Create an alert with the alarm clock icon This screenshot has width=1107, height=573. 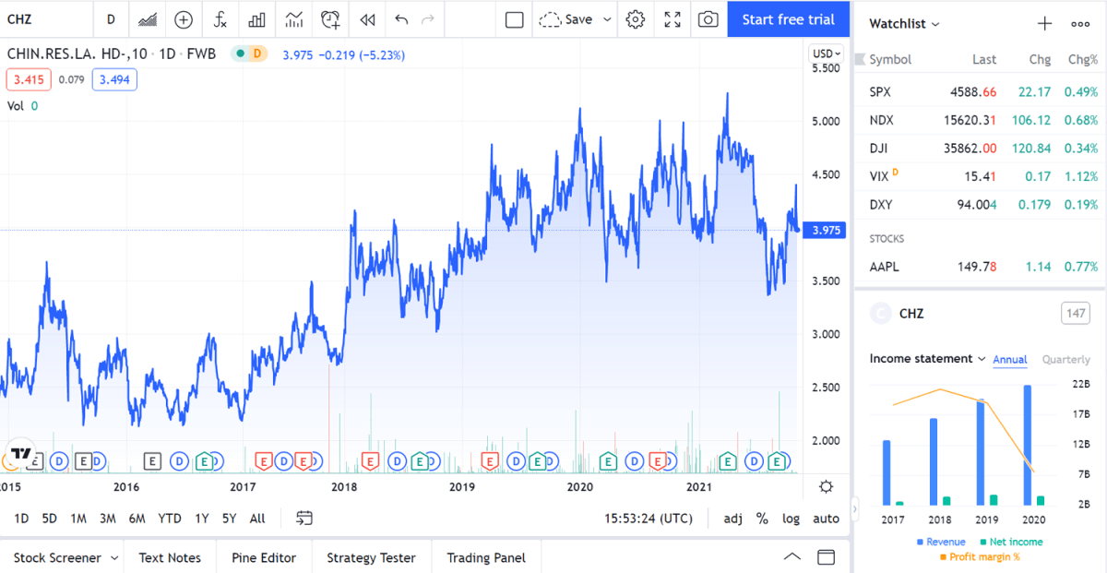point(330,19)
